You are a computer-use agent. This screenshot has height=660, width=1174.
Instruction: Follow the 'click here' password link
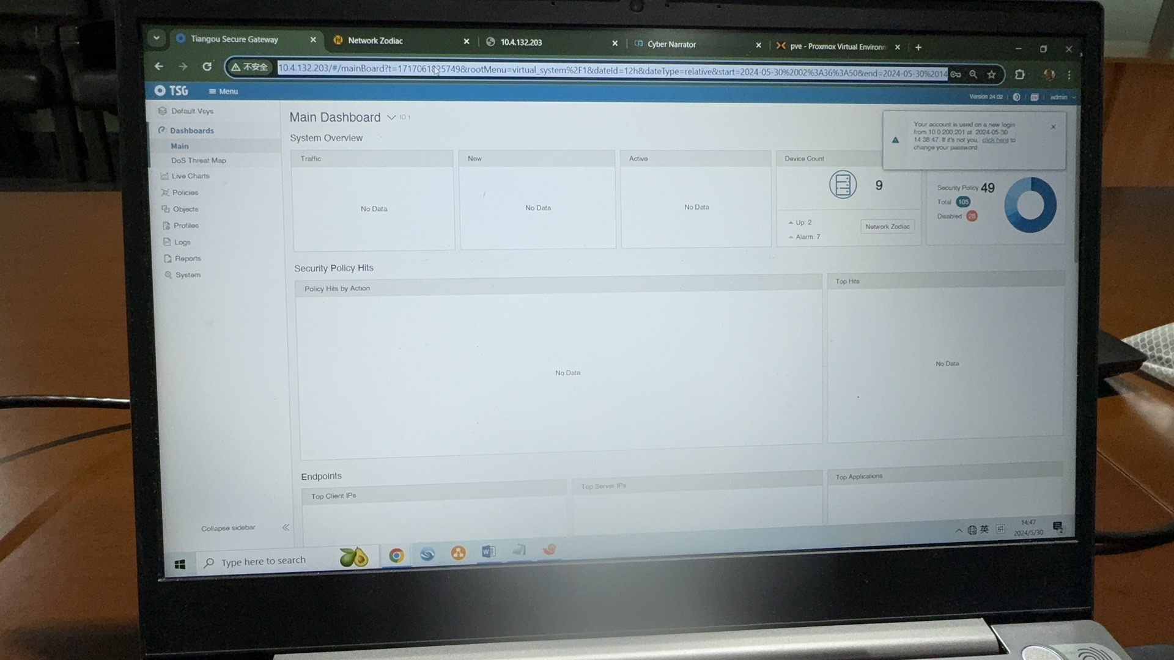tap(995, 140)
